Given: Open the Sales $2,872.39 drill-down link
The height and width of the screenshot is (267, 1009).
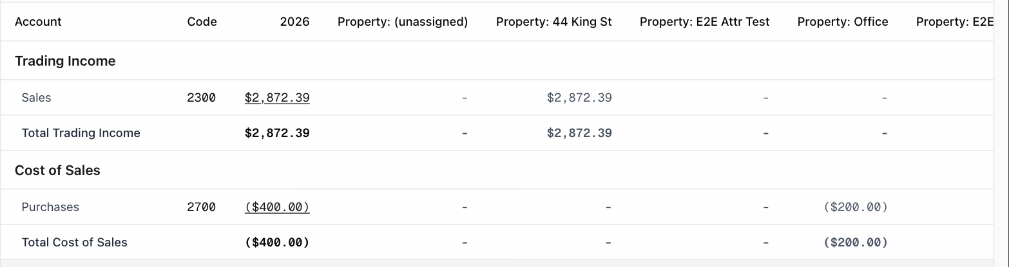Looking at the screenshot, I should point(277,98).
